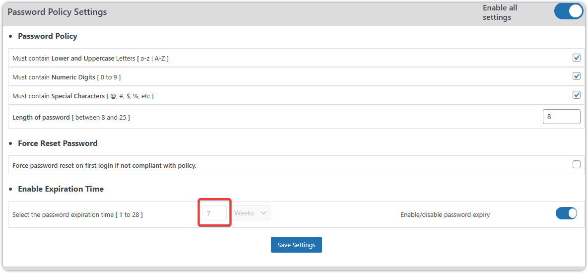Click the Password Policy section title
The height and width of the screenshot is (273, 588).
point(48,36)
